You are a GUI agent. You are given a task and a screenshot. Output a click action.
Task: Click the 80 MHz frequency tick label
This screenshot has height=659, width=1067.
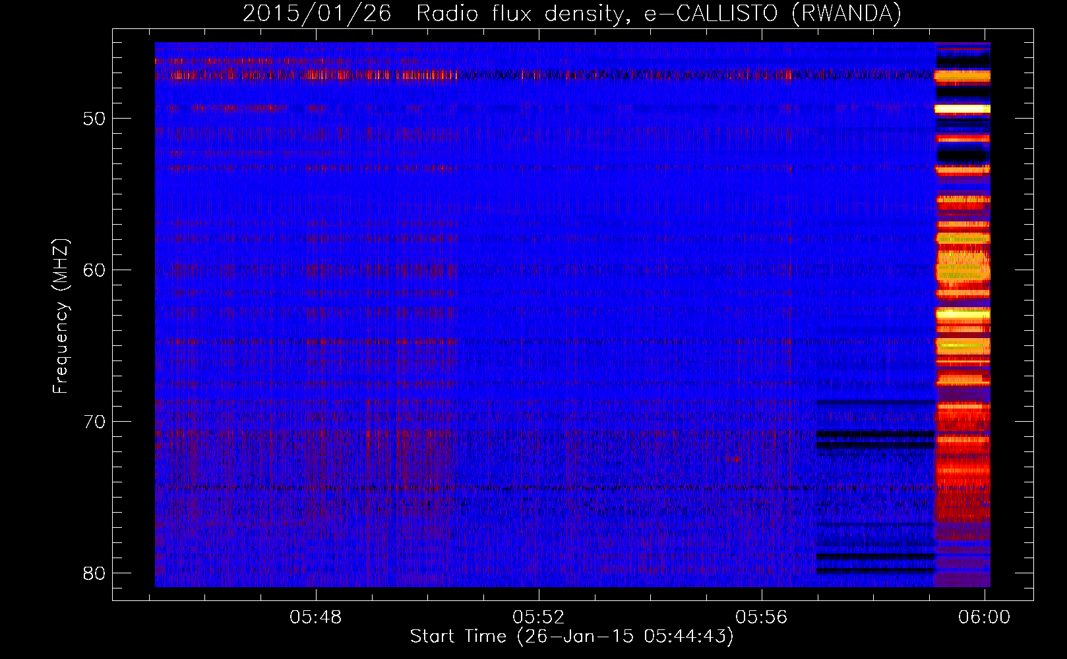pyautogui.click(x=94, y=573)
